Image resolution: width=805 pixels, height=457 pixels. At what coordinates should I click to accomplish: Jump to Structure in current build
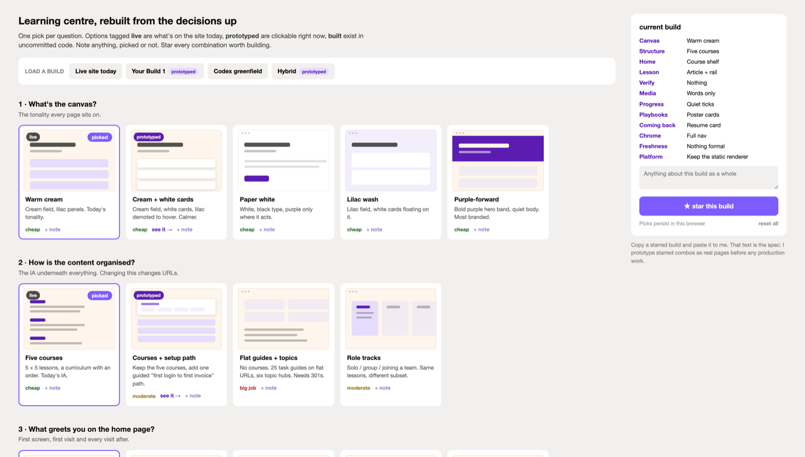[x=652, y=51]
